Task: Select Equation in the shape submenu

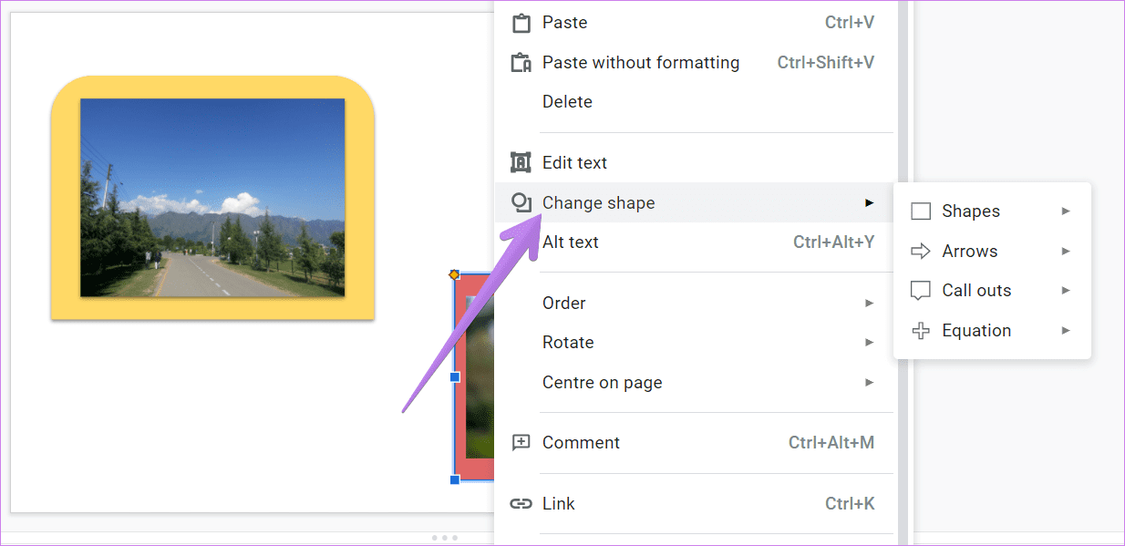Action: (976, 330)
